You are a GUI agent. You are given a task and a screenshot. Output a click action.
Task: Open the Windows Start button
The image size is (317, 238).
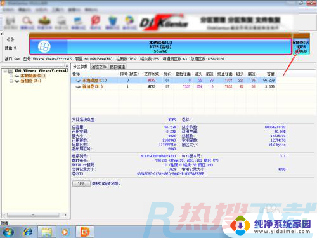(x=8, y=232)
